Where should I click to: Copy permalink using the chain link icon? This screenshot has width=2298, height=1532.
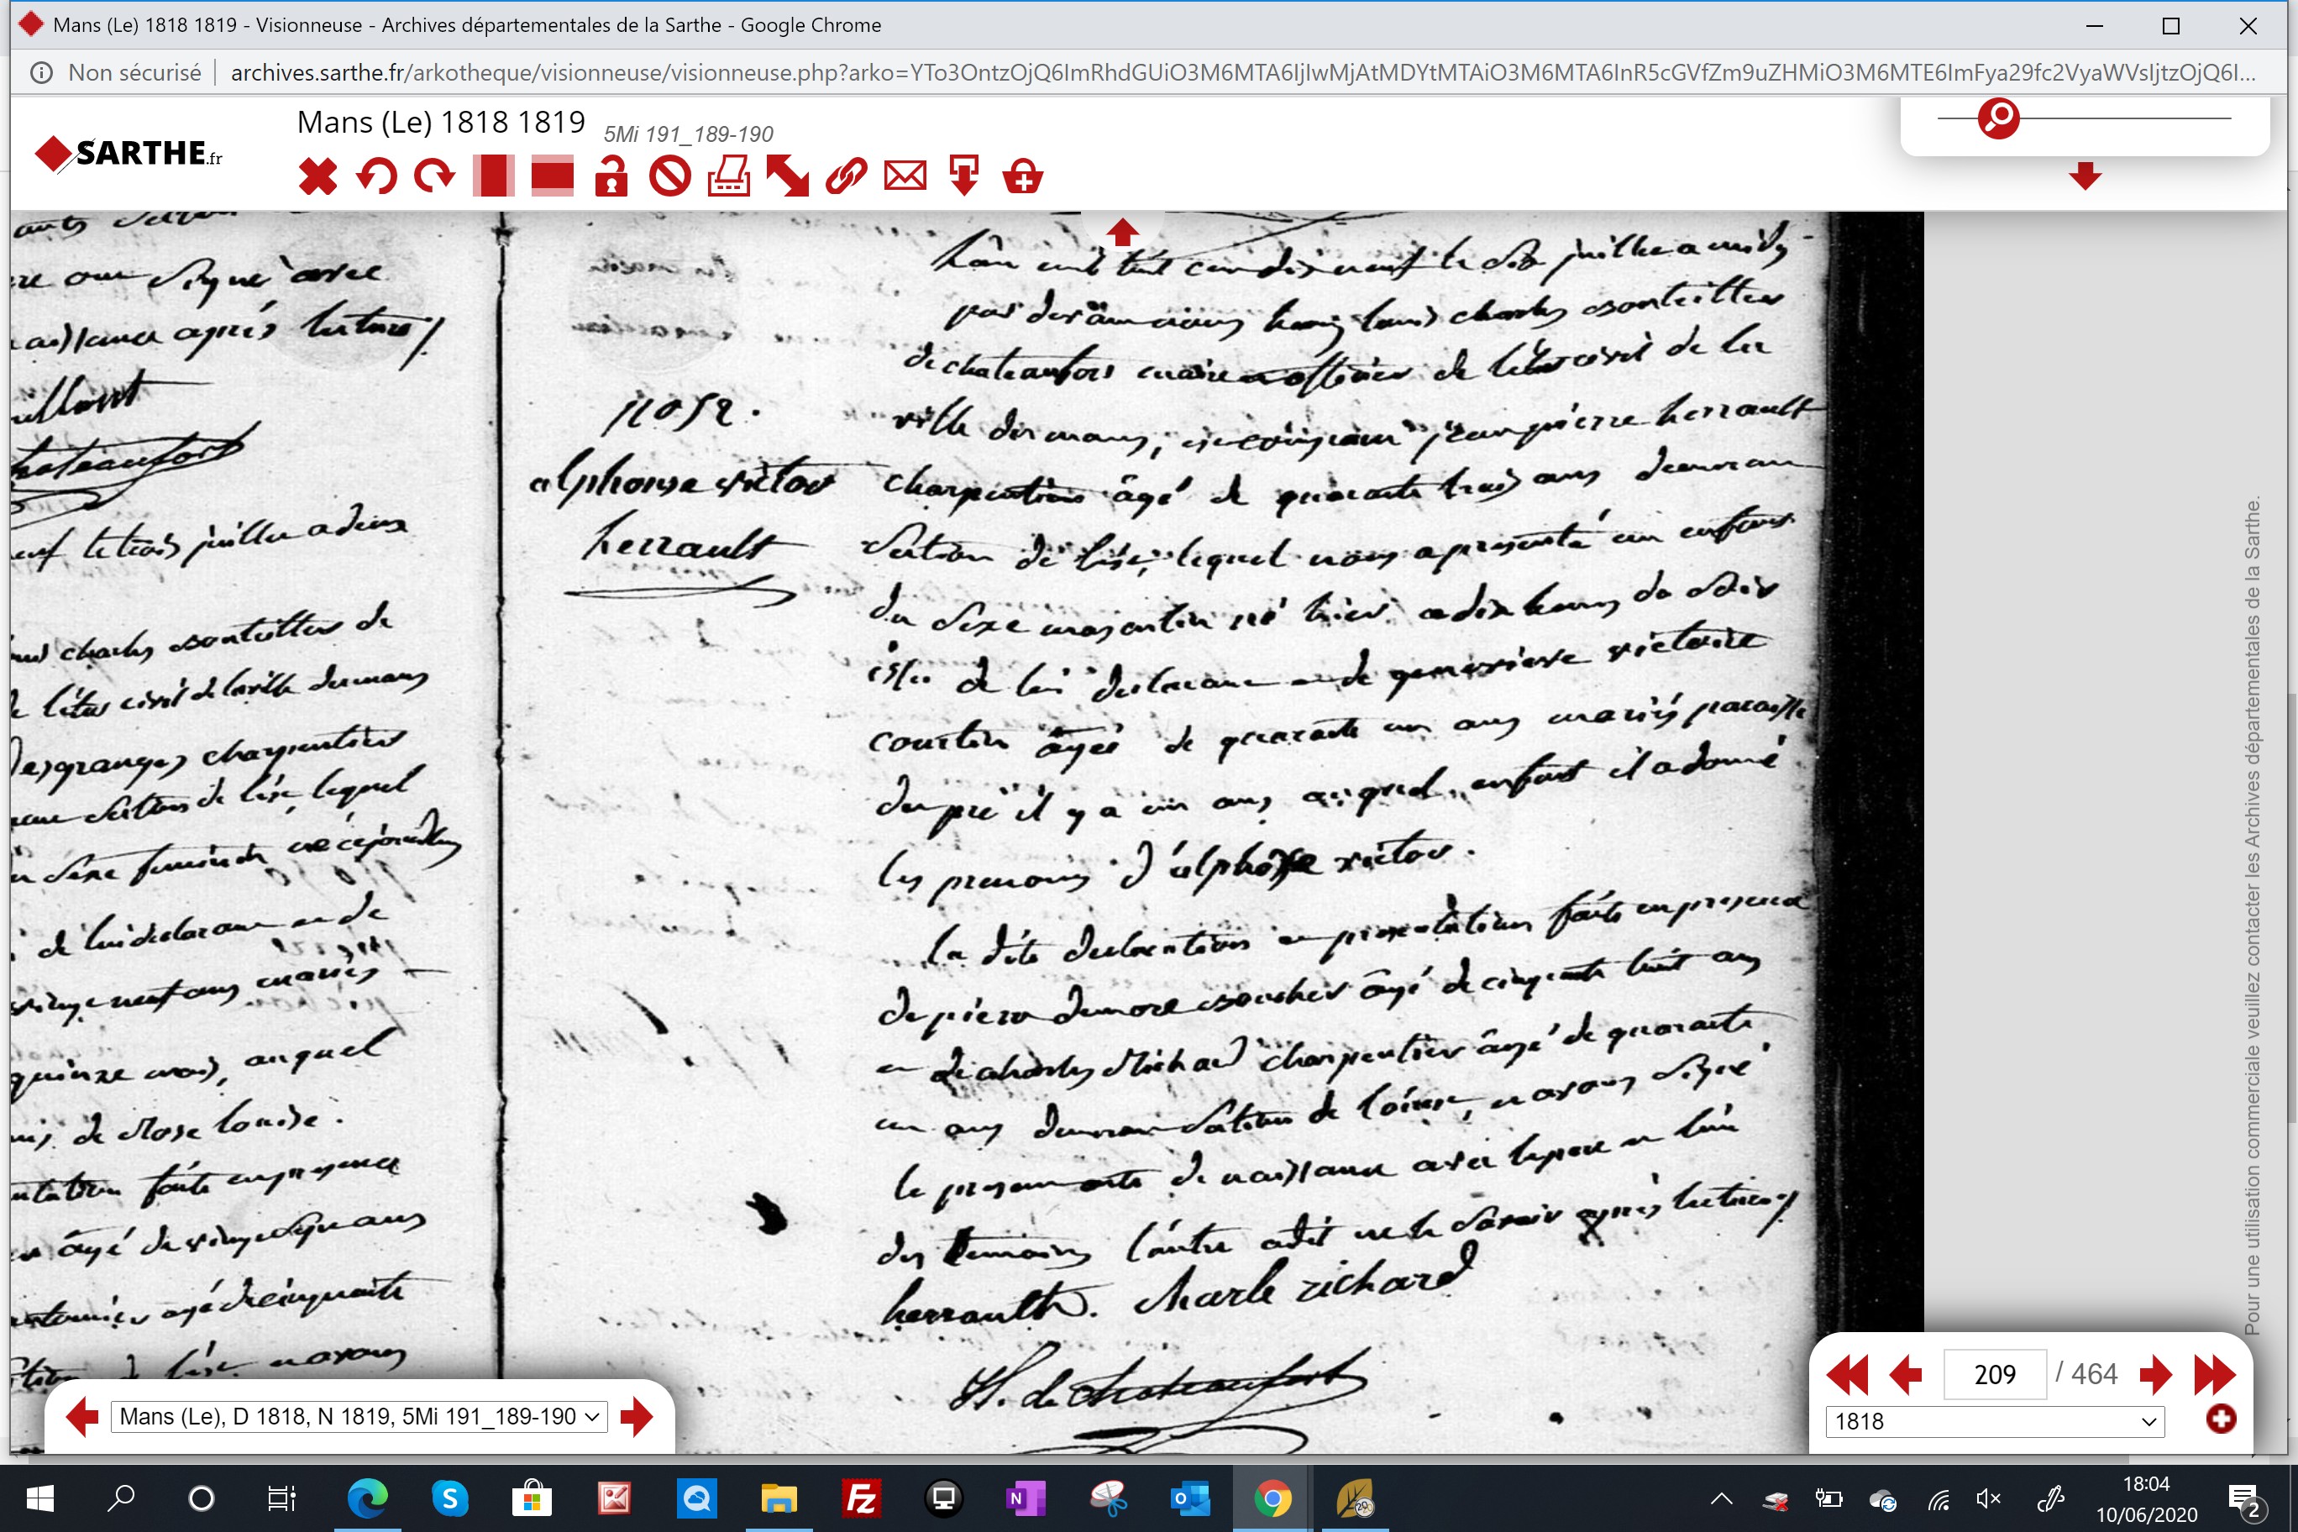click(x=846, y=177)
